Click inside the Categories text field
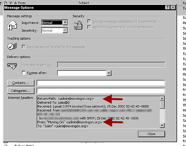Screen dimensions: 186x146 point(101,91)
